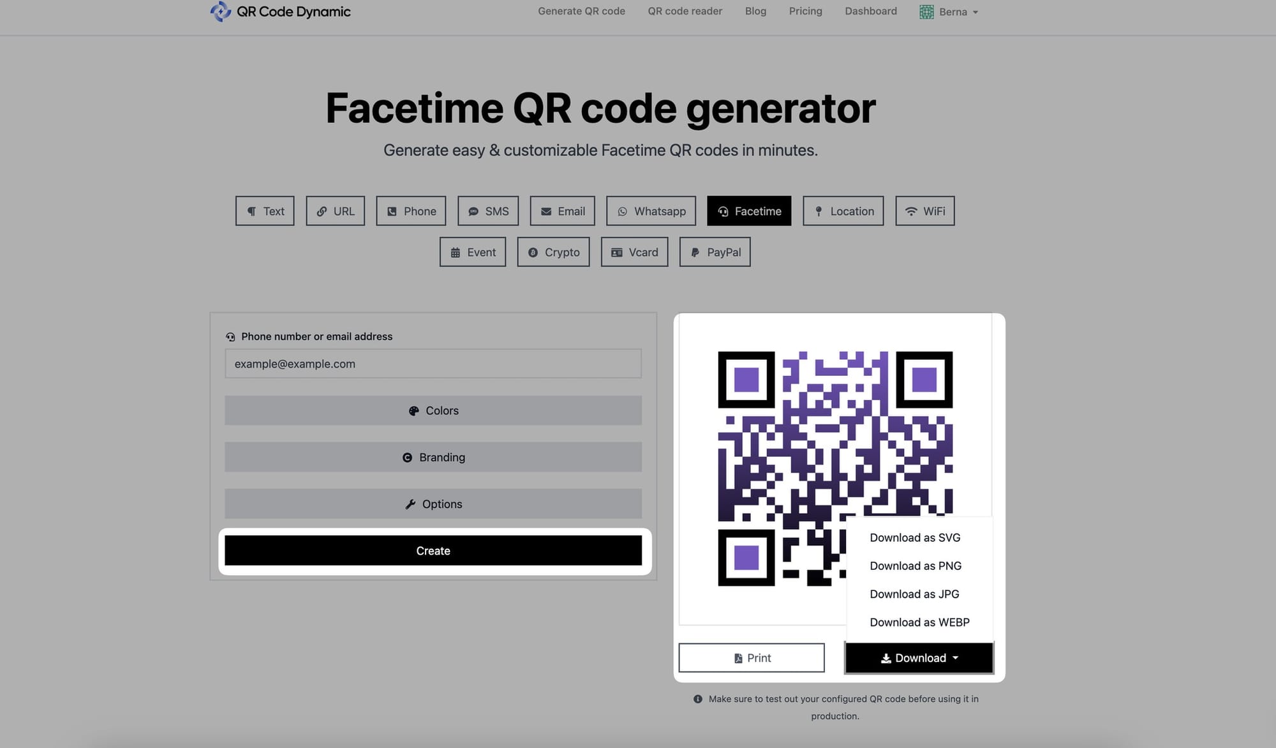The width and height of the screenshot is (1276, 748).
Task: Expand the Options settings section
Action: coord(433,503)
